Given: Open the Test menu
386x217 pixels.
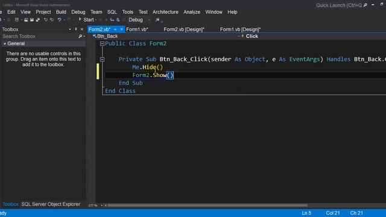Looking at the screenshot, I should (x=143, y=12).
